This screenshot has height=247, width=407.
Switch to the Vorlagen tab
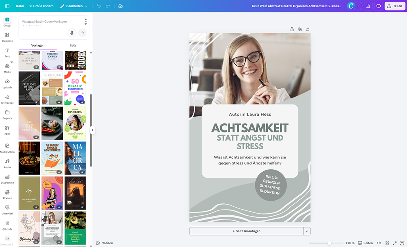[x=38, y=45]
